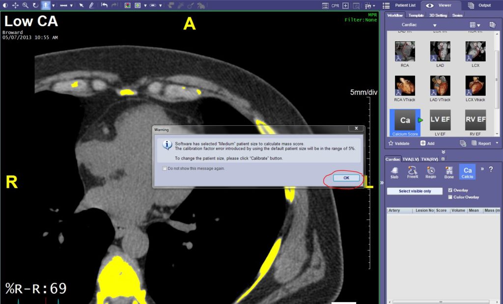Select the pencil annotation tool
Screen dimensions: 503x304
click(x=91, y=5)
